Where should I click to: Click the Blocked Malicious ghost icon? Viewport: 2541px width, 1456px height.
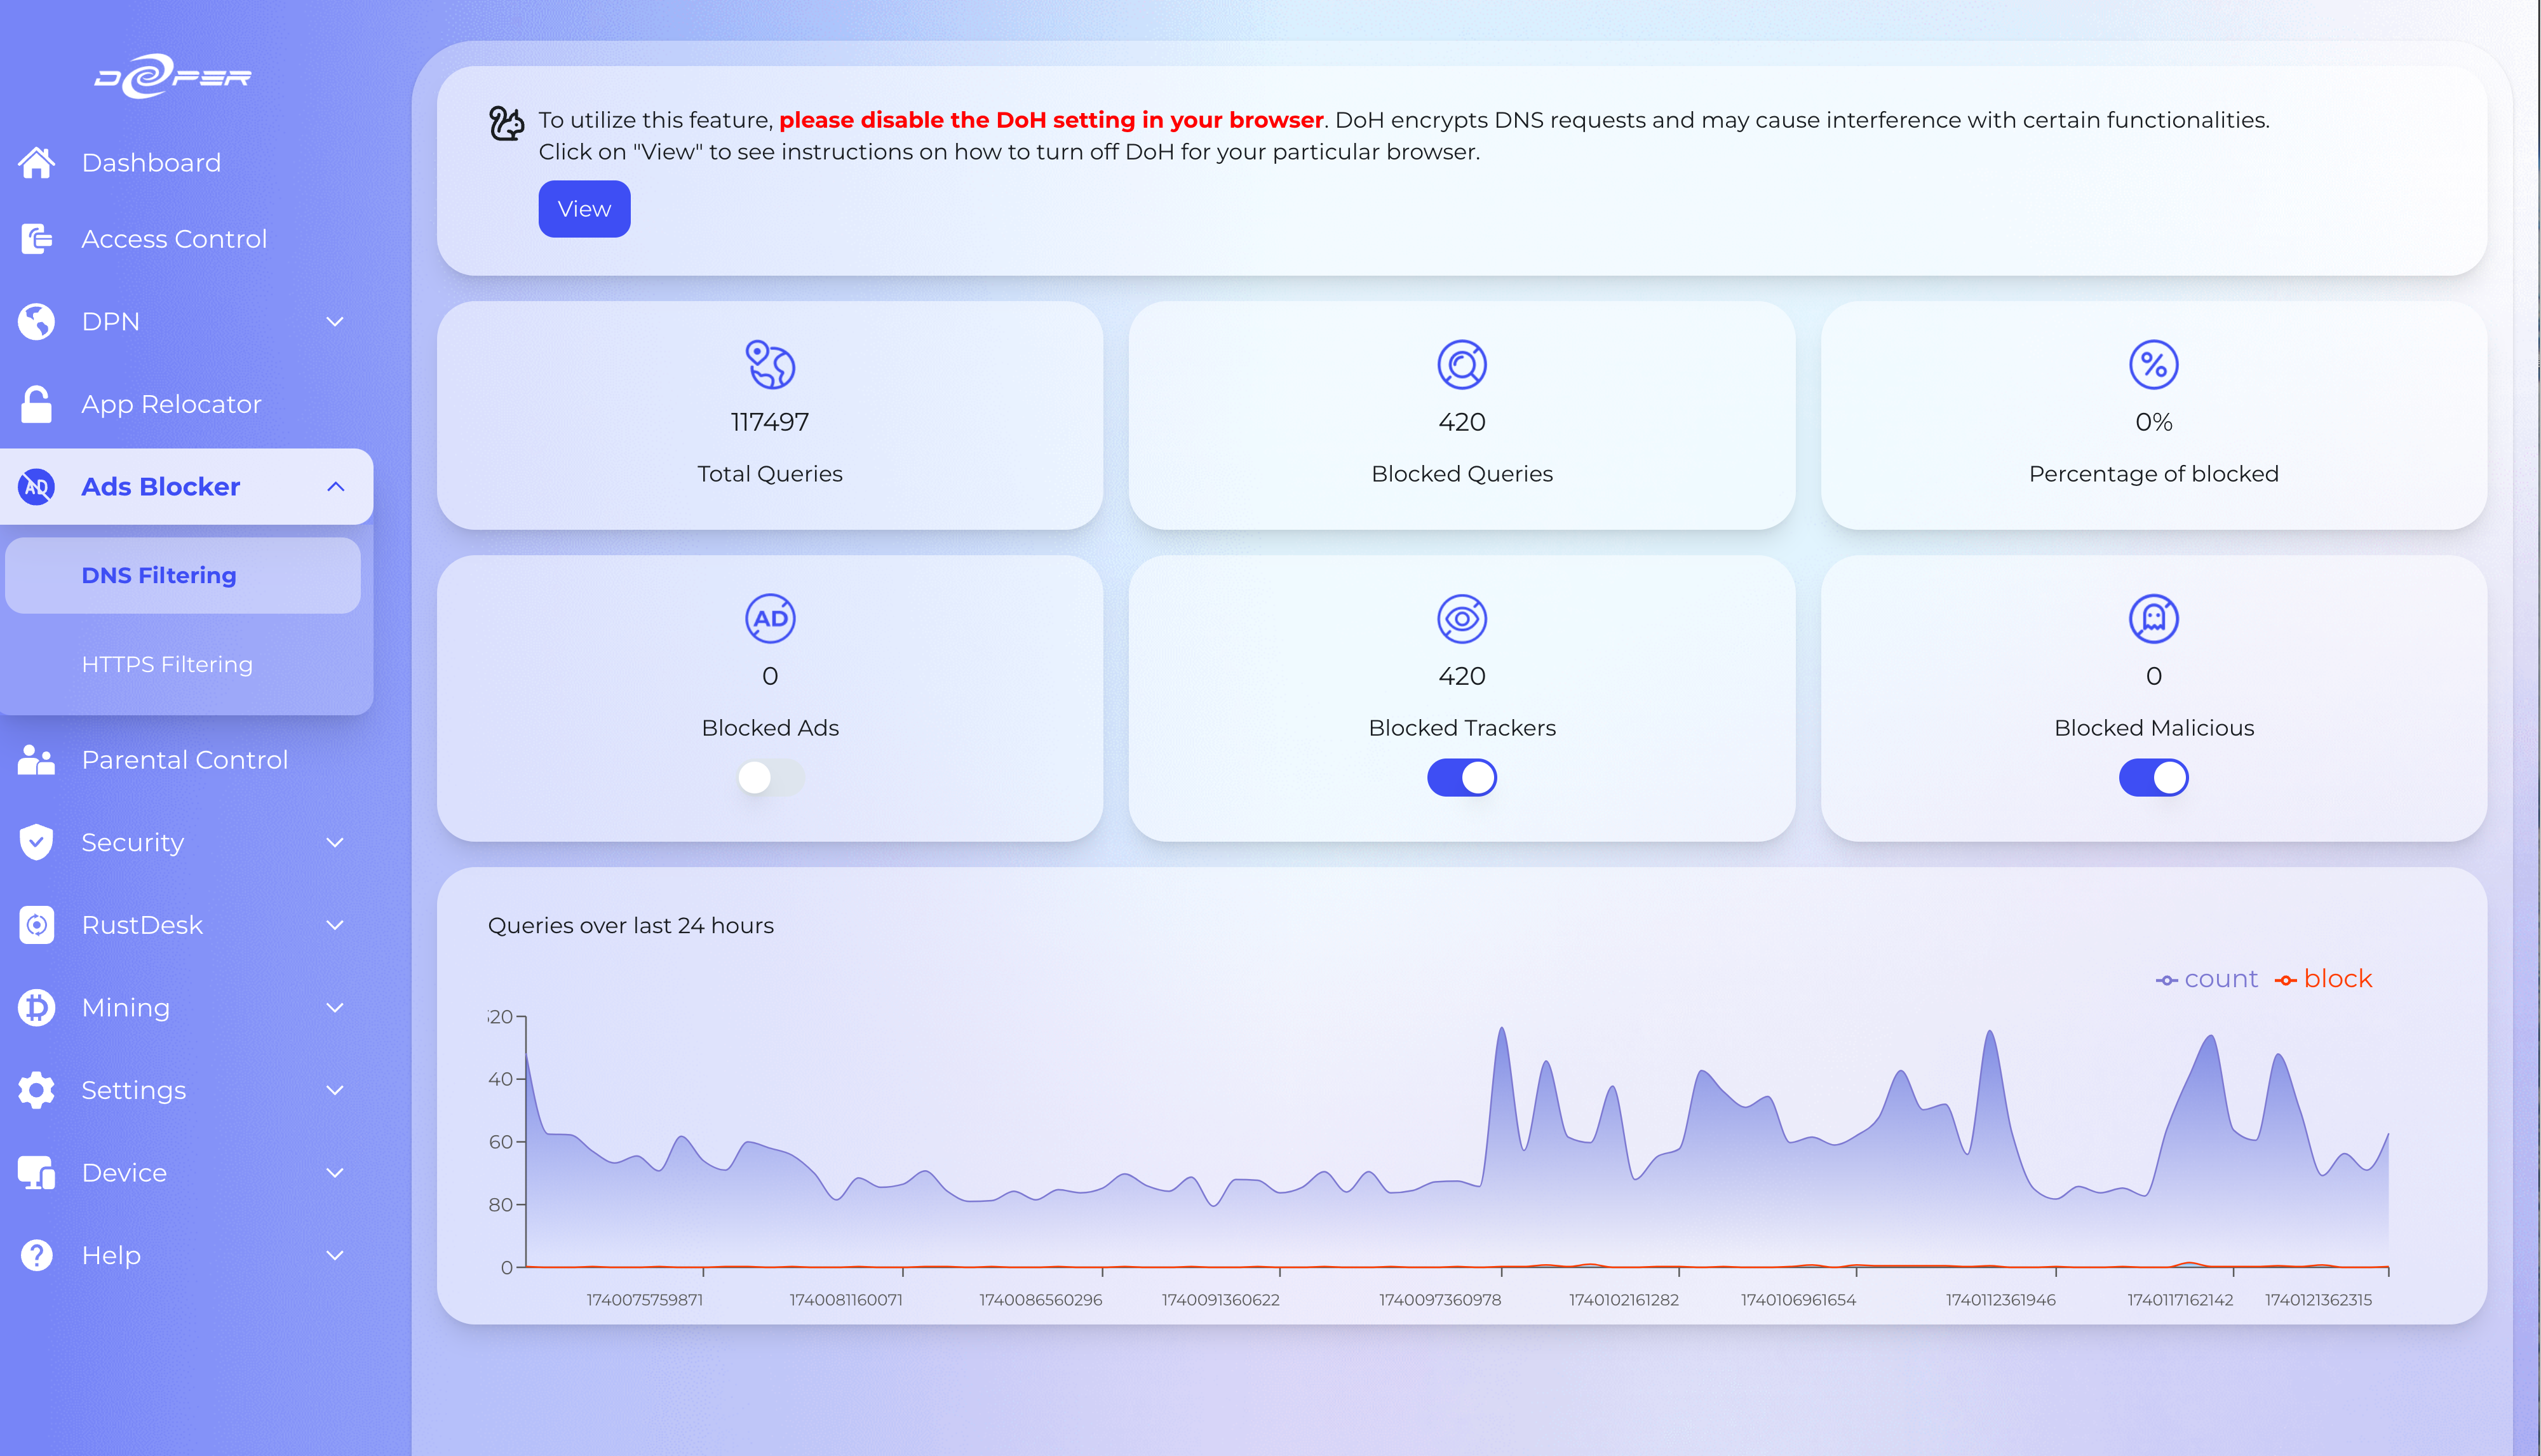click(x=2153, y=619)
